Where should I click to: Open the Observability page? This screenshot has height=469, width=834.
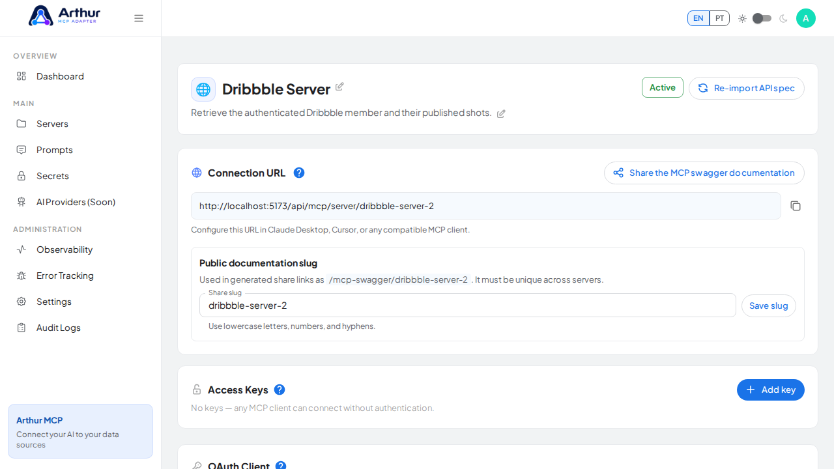81,249
